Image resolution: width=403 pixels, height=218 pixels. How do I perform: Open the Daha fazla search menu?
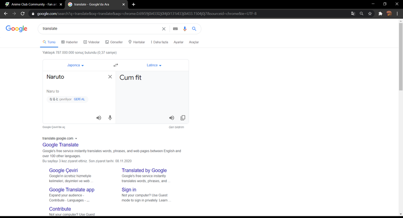click(x=159, y=42)
